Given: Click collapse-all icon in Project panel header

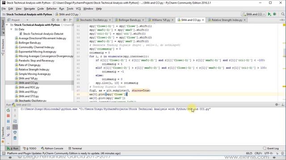Looking at the screenshot, I should [58, 20].
